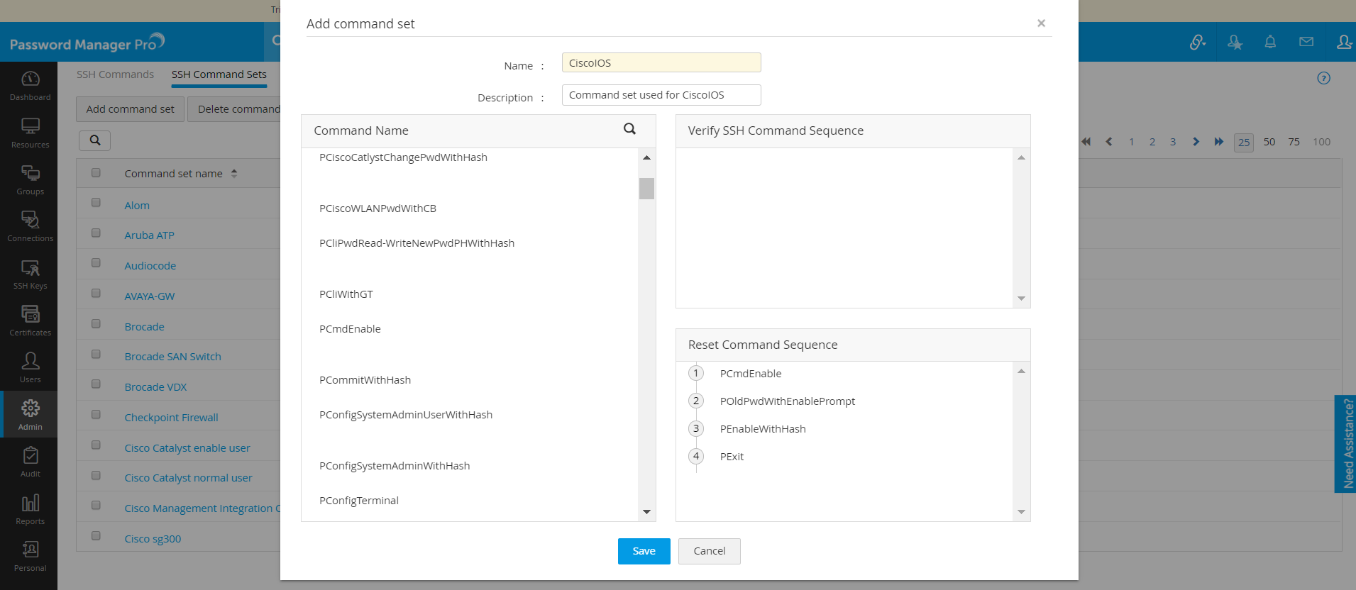Switch to the SSH Commands tab
Screen dimensions: 1356x590
point(115,74)
